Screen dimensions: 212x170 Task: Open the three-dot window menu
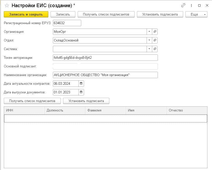tap(191, 5)
